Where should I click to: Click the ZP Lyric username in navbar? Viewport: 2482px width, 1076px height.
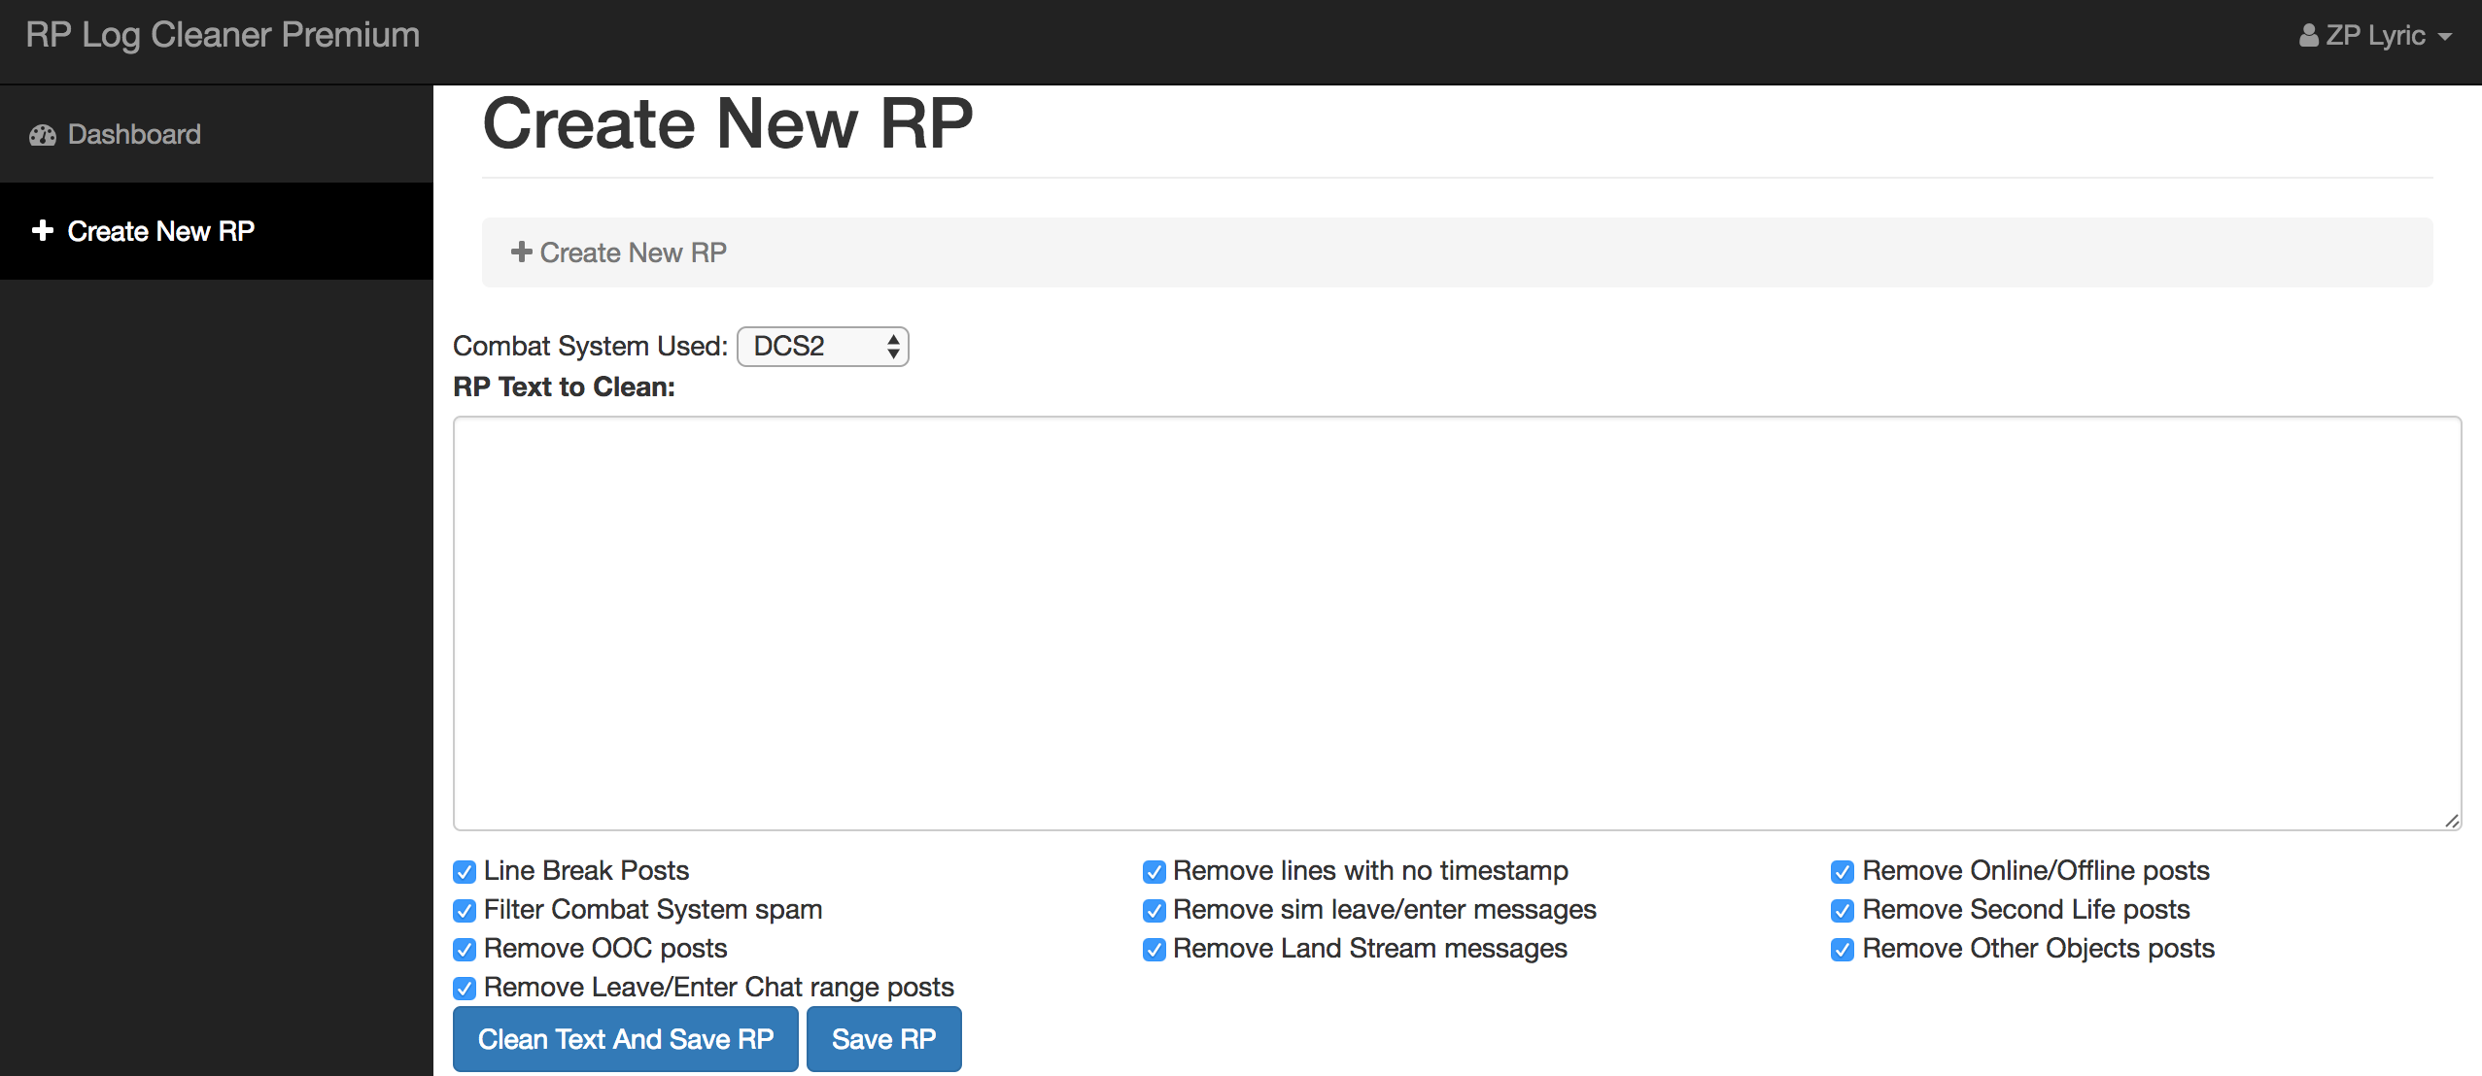pyautogui.click(x=2376, y=36)
